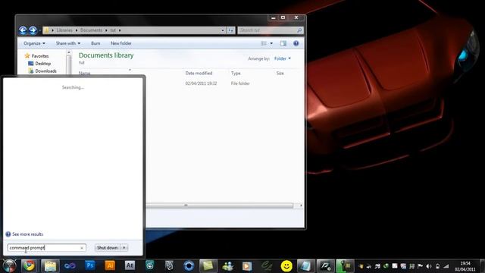The height and width of the screenshot is (273, 485).
Task: Launch Illustrator from the taskbar
Action: click(110, 265)
